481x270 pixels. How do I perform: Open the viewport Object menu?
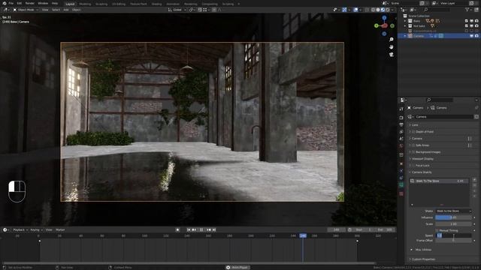tap(76, 10)
